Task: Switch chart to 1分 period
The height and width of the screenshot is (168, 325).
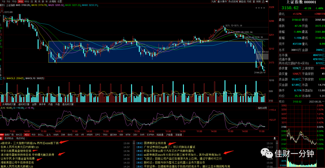Action: pyautogui.click(x=4, y=1)
